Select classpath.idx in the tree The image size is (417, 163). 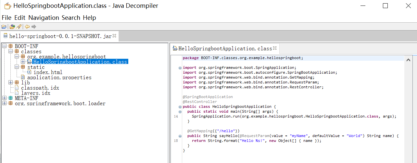(x=40, y=88)
